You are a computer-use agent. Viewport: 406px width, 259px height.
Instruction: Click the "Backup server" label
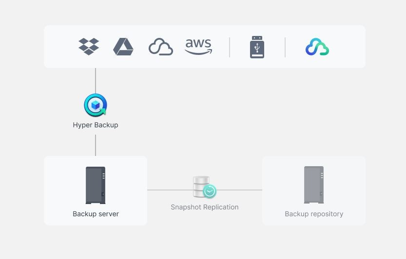pos(96,214)
